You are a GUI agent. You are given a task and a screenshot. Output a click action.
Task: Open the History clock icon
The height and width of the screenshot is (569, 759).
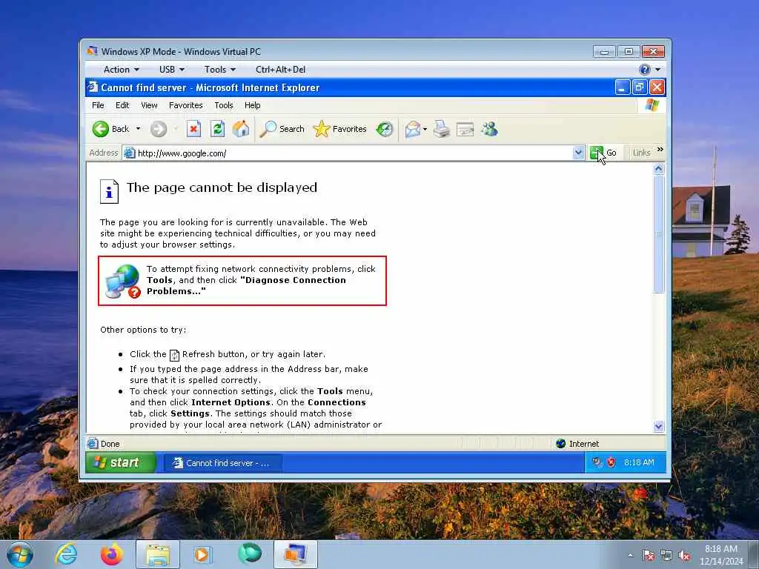(385, 129)
